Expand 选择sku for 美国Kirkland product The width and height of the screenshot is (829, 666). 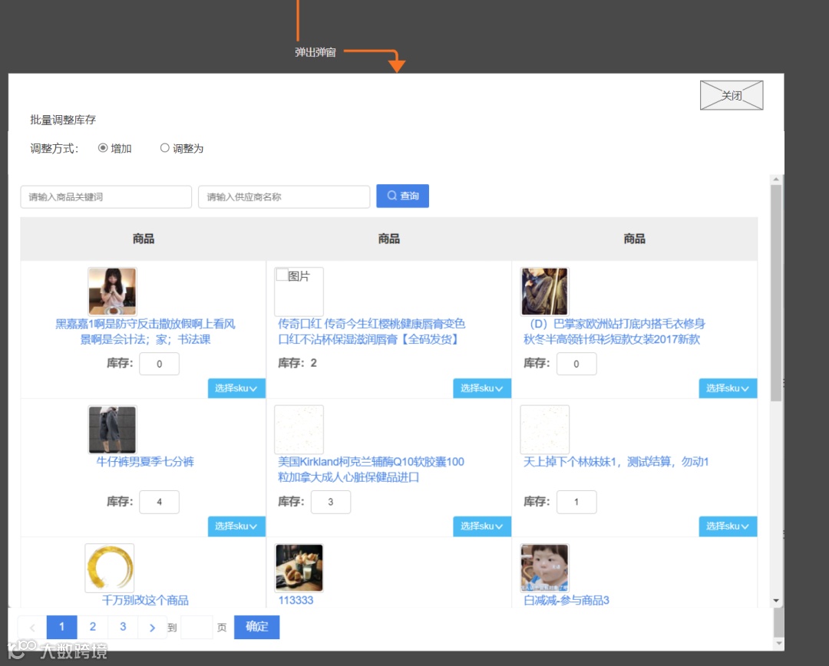(481, 526)
